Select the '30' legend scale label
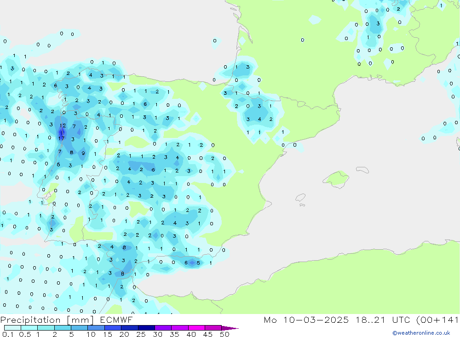This screenshot has width=460, height=337. [157, 334]
